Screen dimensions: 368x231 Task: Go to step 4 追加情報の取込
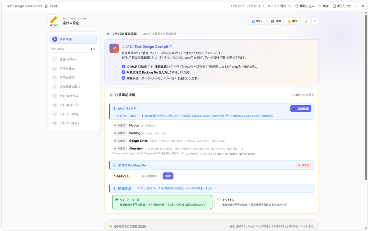tap(74, 87)
